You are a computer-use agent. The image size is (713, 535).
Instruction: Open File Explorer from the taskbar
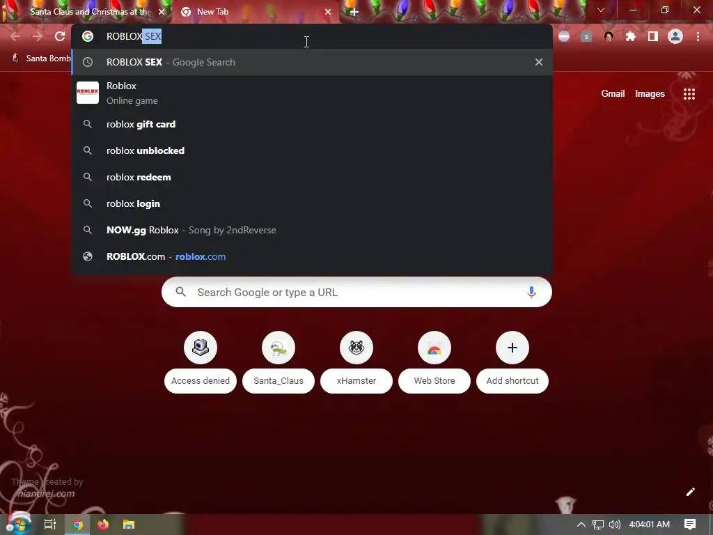[x=129, y=525]
